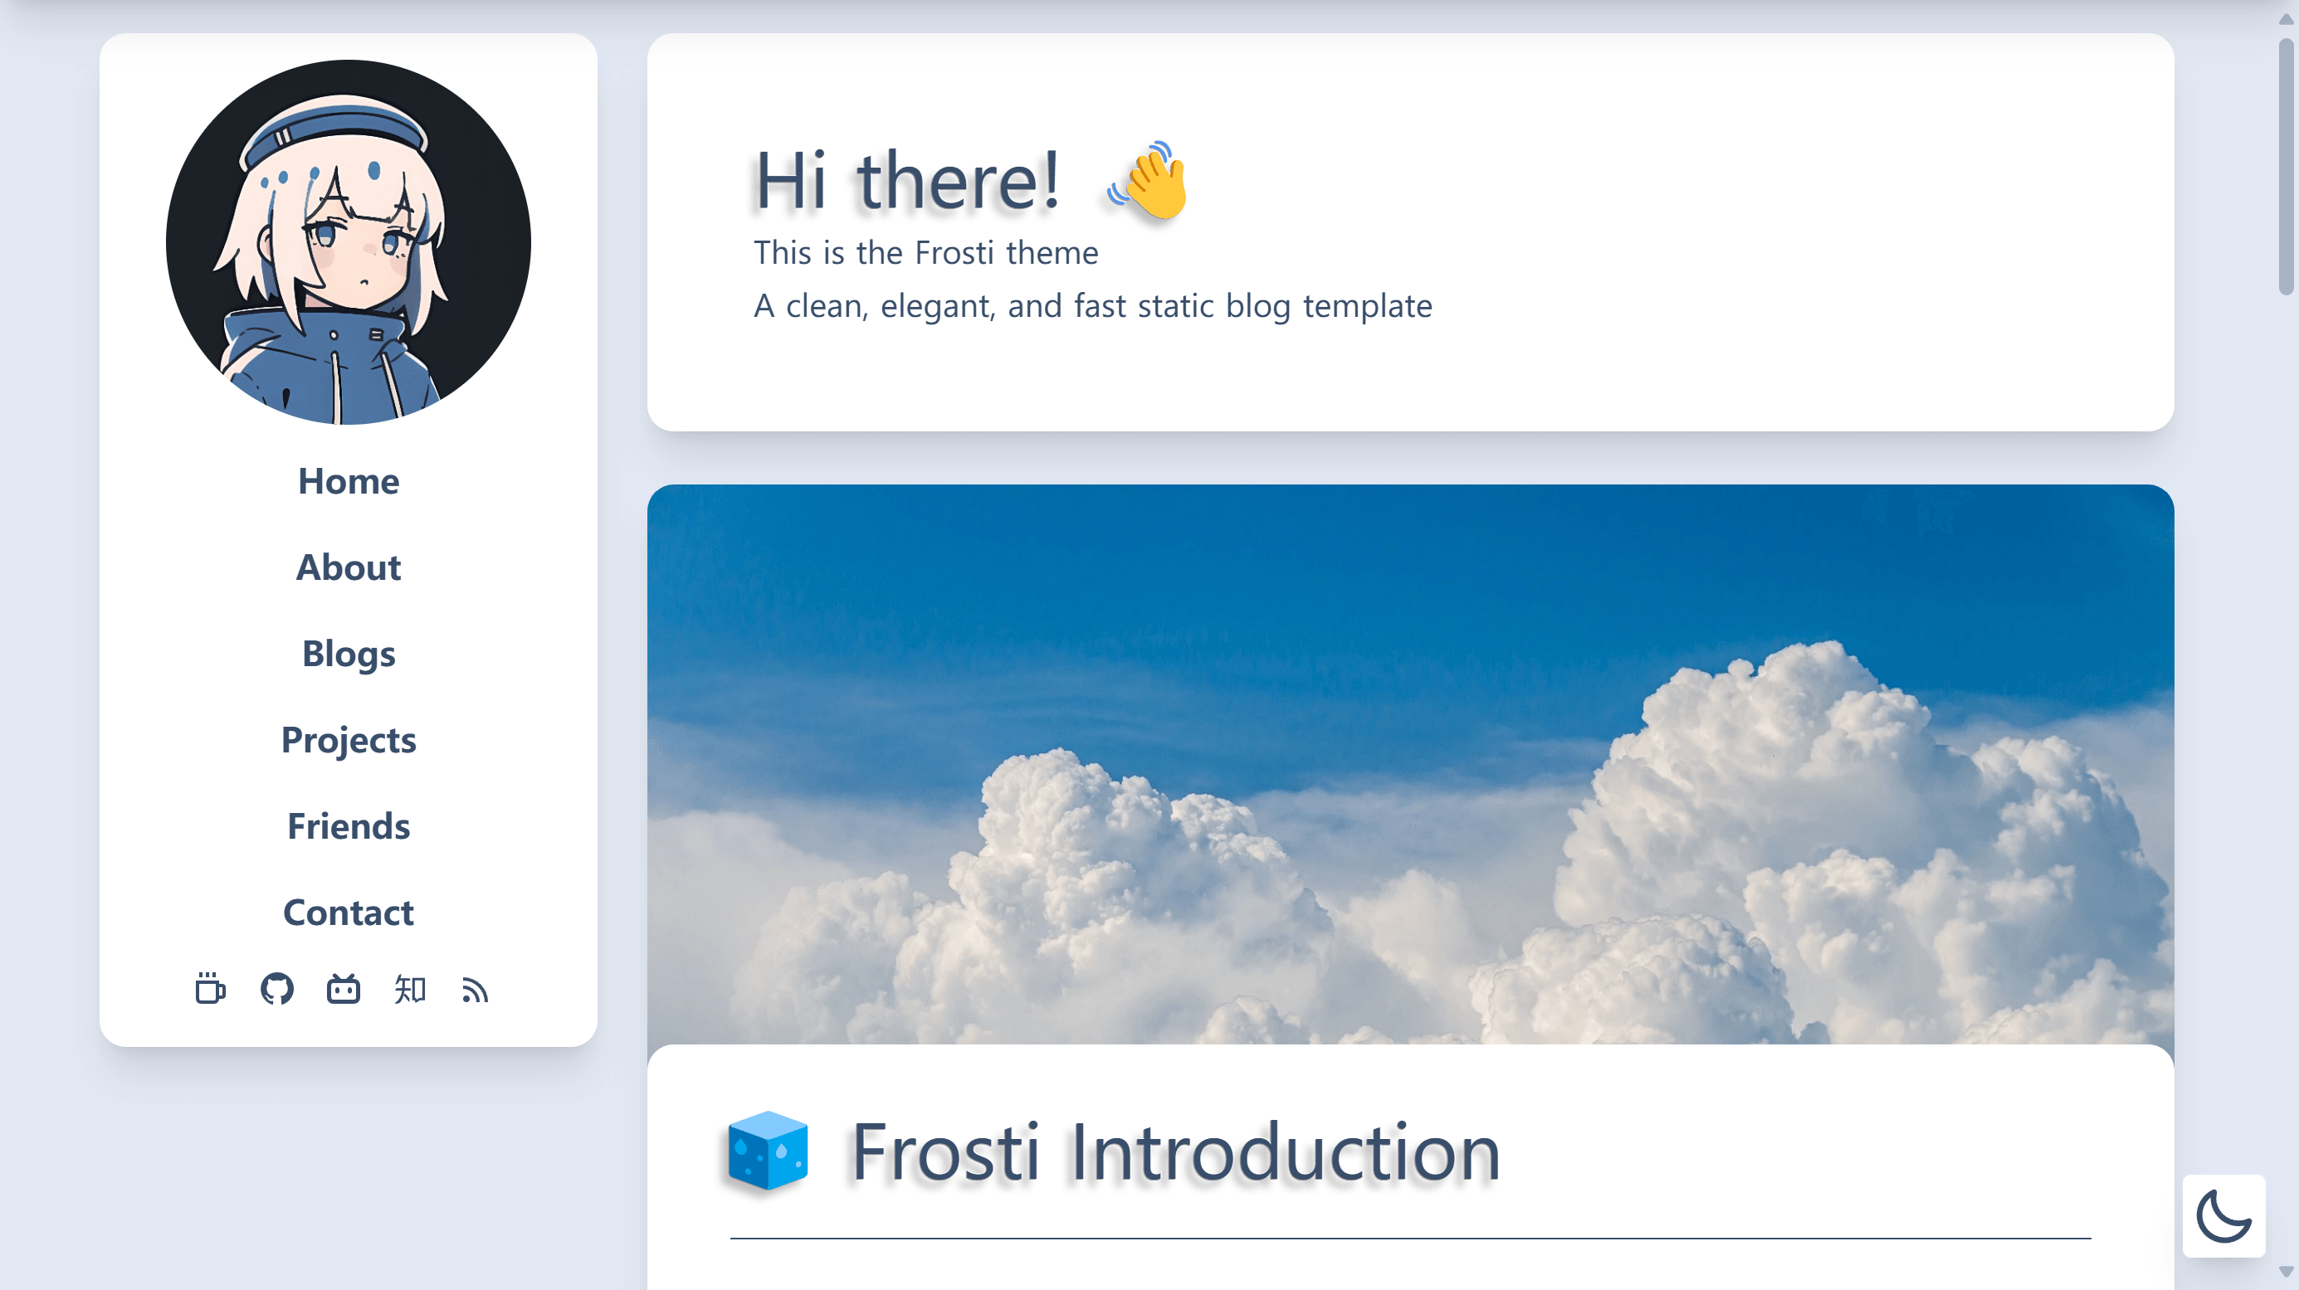Image resolution: width=2299 pixels, height=1290 pixels.
Task: Open the GitHub profile icon
Action: pyautogui.click(x=276, y=989)
